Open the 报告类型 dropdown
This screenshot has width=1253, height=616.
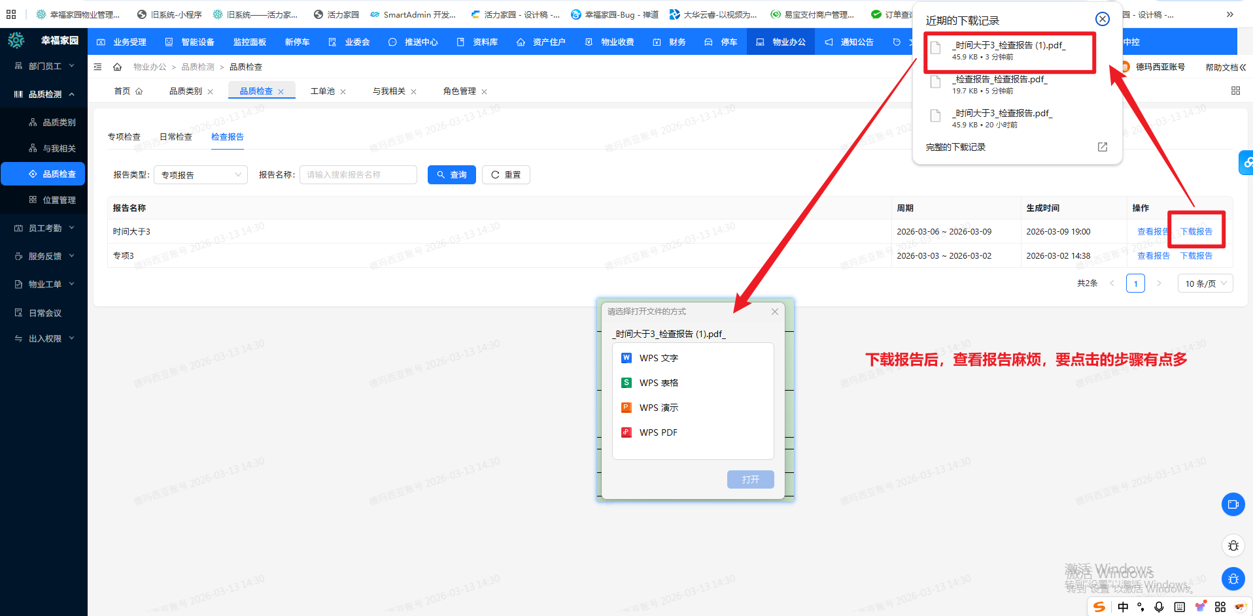tap(201, 175)
